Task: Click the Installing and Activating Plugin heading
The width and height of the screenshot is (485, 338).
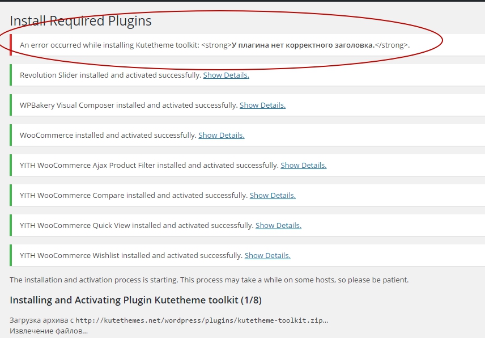Action: coord(136,300)
